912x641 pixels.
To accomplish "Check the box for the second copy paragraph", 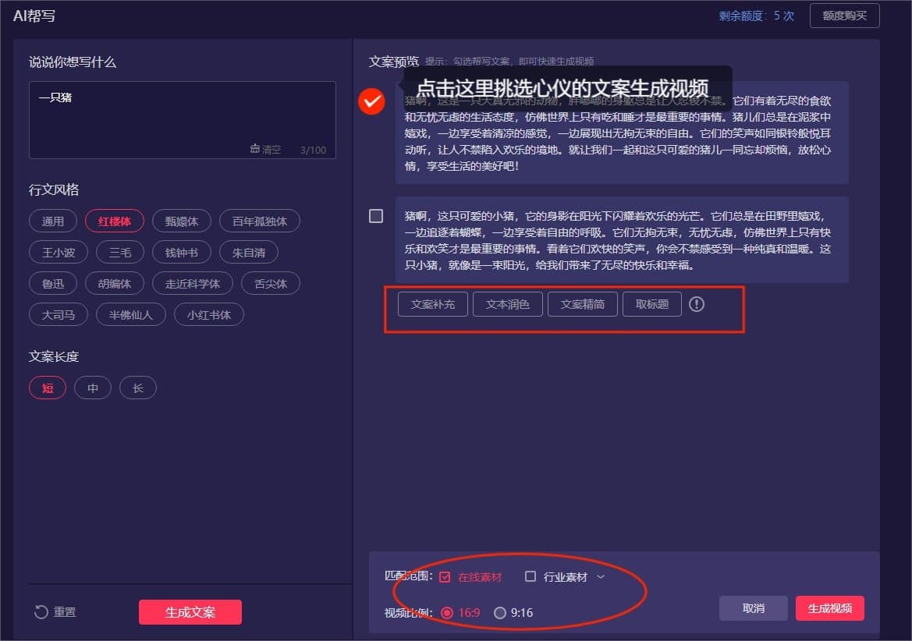I will click(x=376, y=215).
